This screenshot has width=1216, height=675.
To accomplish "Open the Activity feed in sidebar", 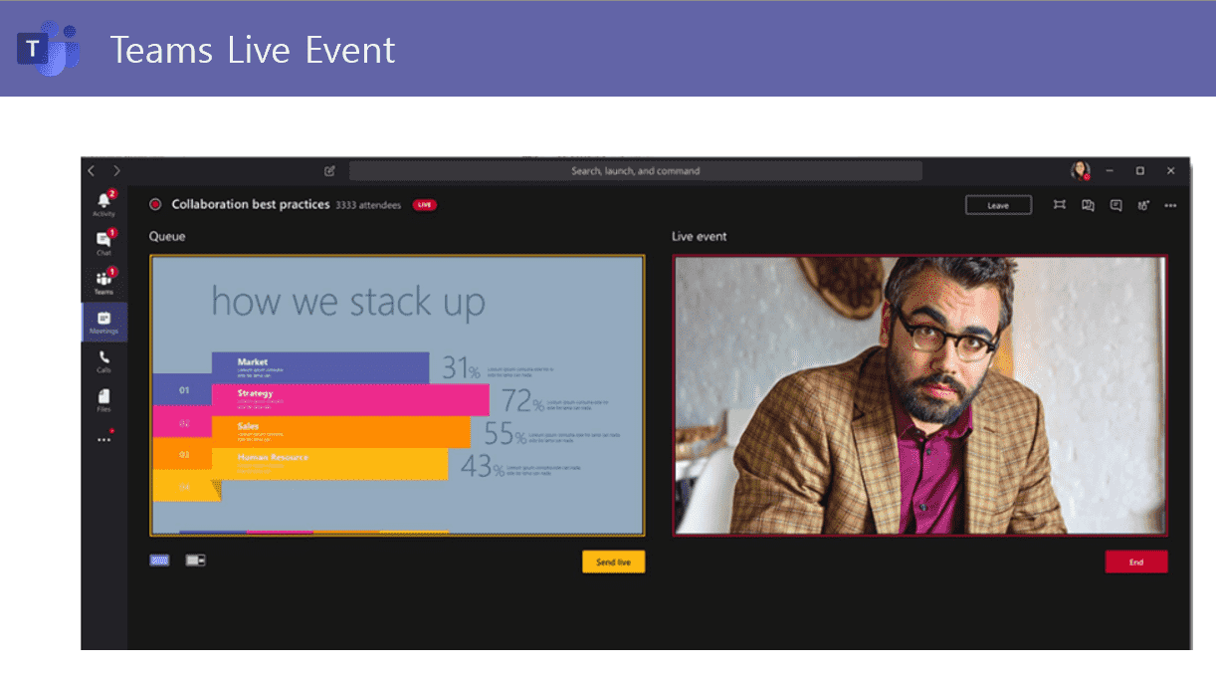I will 103,203.
